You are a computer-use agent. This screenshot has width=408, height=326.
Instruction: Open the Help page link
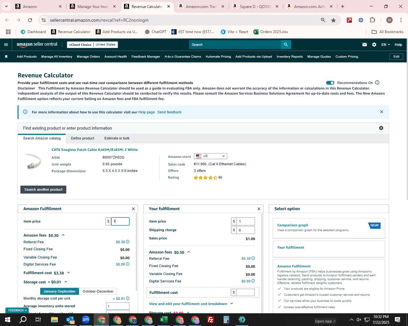tap(146, 112)
